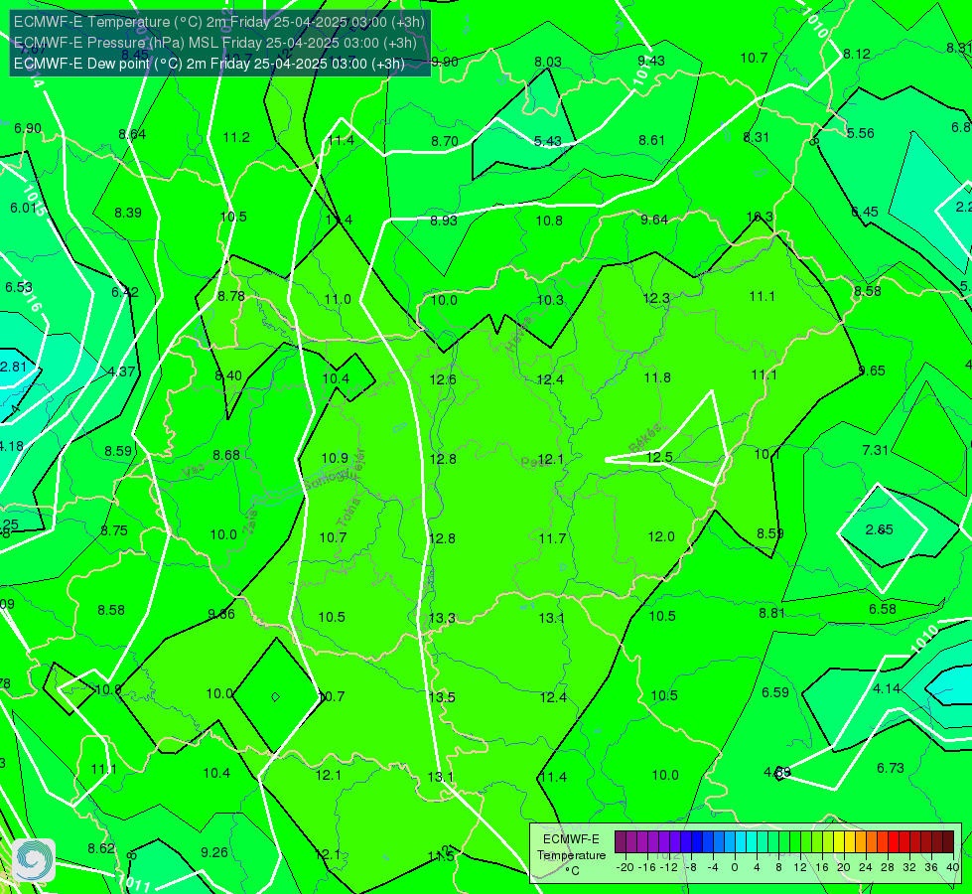Click the 13.3 temperature value
Viewport: 972px width, 894px height.
[x=442, y=618]
